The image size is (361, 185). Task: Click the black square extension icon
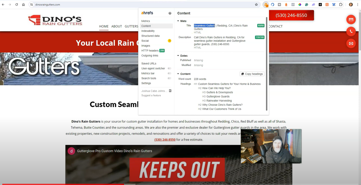[320, 5]
